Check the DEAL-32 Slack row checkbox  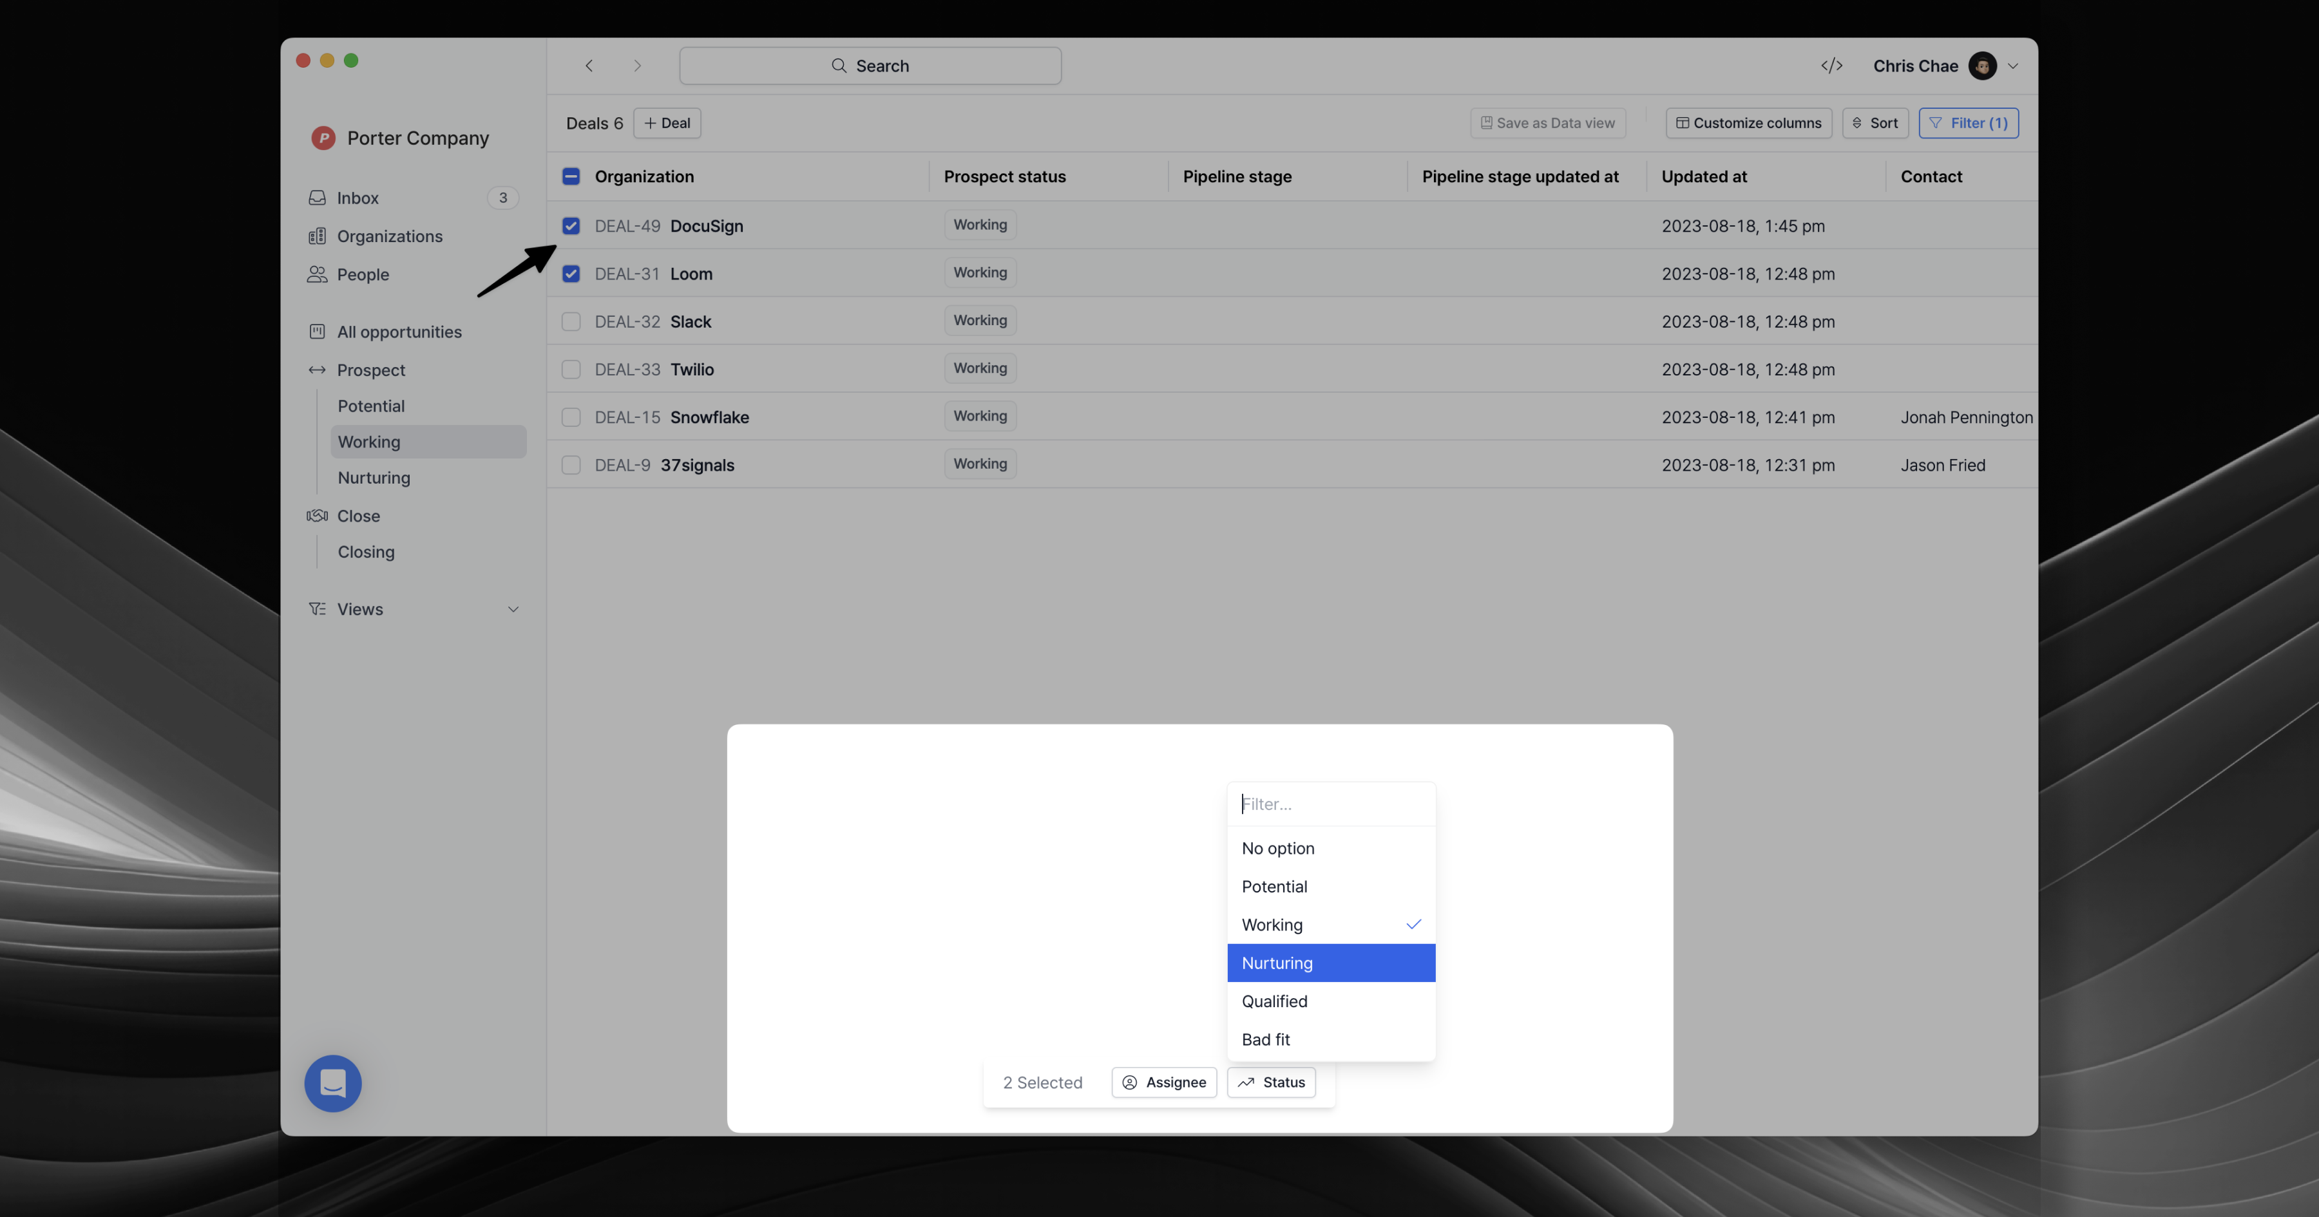[x=571, y=321]
